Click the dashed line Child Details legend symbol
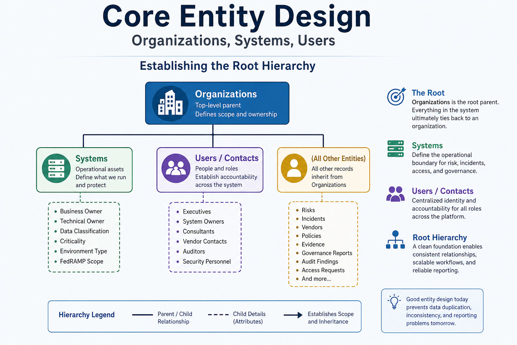 coord(218,315)
